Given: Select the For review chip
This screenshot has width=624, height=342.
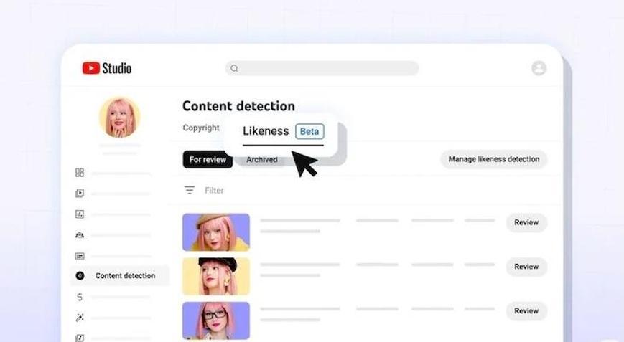Looking at the screenshot, I should (x=208, y=159).
